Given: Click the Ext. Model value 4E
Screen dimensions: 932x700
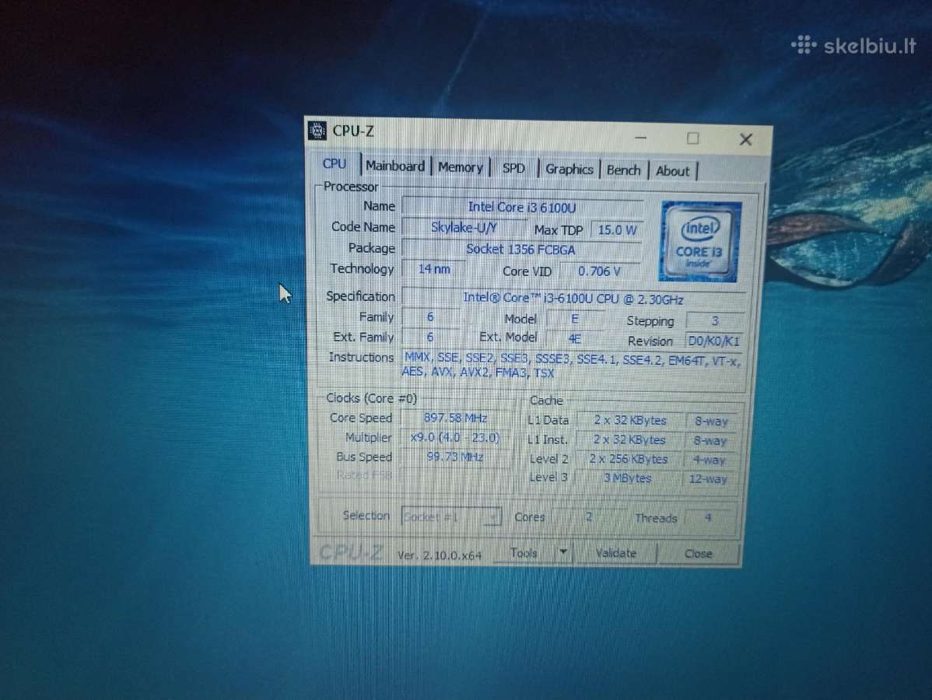Looking at the screenshot, I should 574,338.
